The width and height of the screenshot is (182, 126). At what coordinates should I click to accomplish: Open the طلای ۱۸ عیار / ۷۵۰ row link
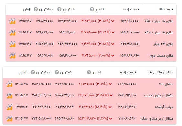point(159,21)
